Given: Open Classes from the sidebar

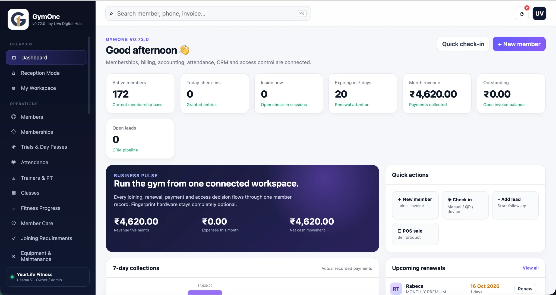Looking at the screenshot, I should click(x=46, y=193).
